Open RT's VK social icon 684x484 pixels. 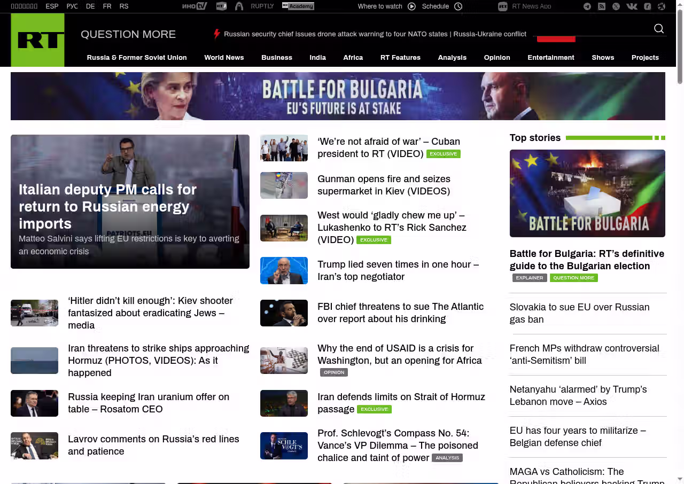click(x=632, y=6)
